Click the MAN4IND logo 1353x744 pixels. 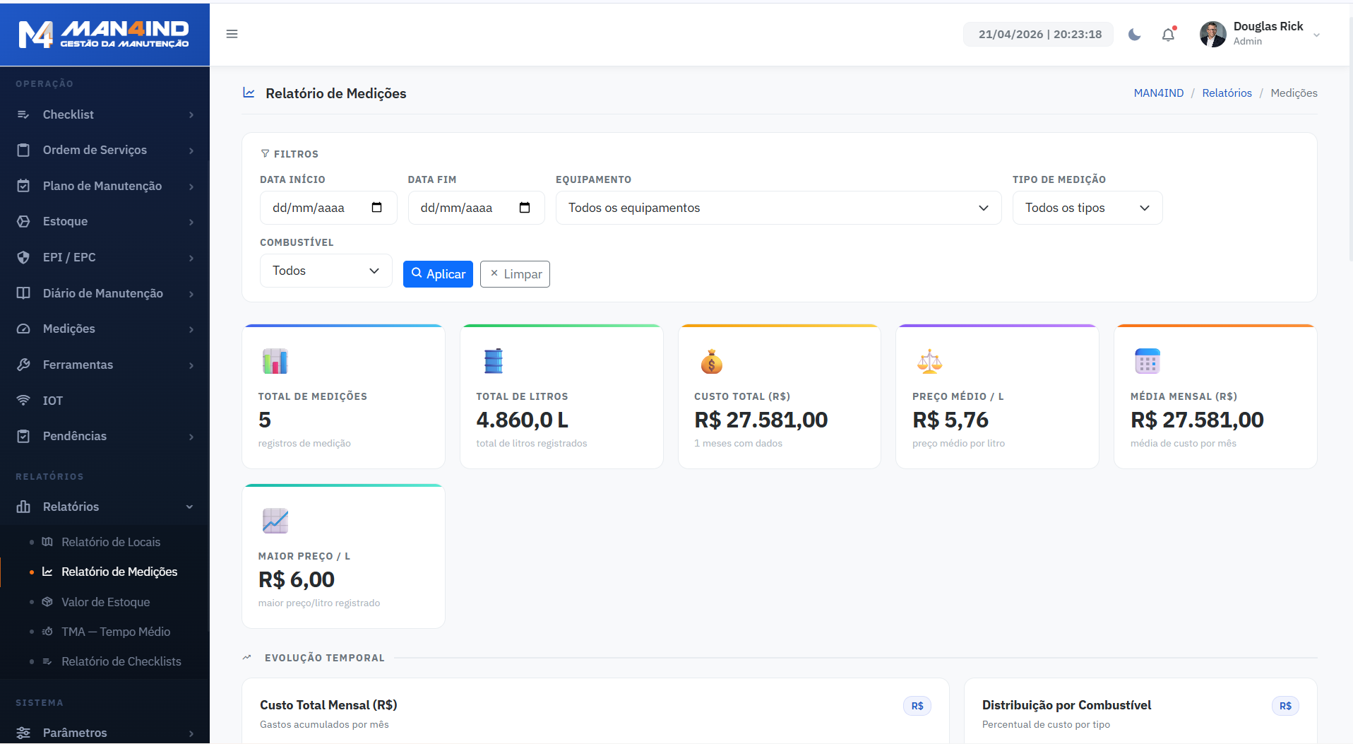tap(105, 34)
